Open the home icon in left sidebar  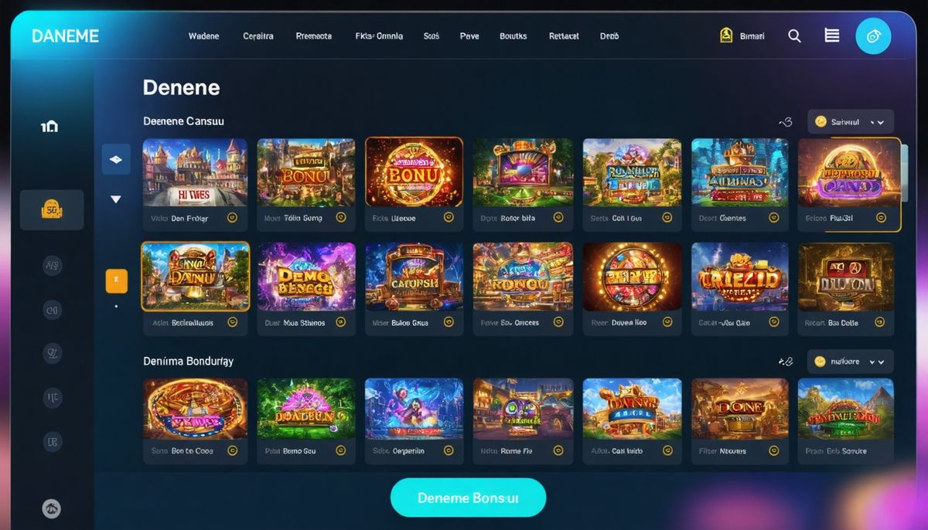point(49,126)
